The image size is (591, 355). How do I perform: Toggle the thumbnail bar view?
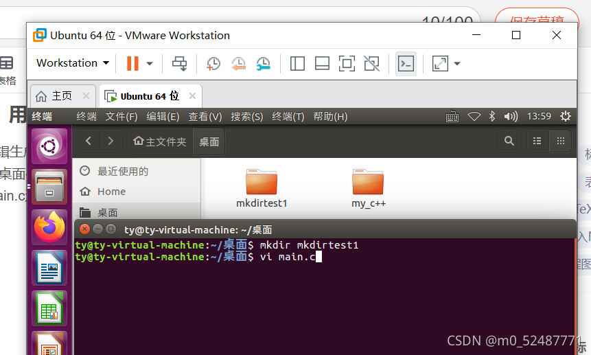[322, 63]
